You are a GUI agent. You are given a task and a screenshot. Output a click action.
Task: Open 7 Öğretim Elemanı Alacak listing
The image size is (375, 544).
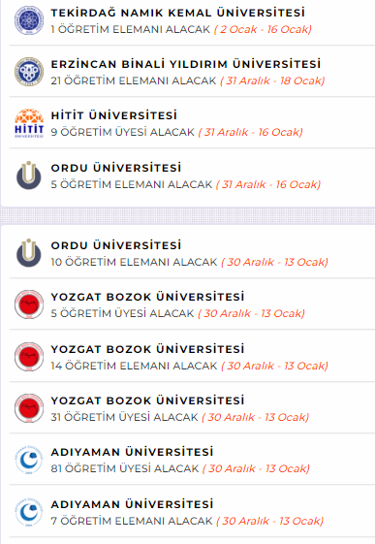[132, 521]
